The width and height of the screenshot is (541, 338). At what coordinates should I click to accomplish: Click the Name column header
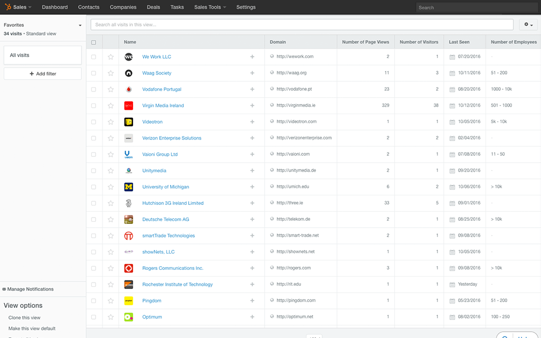[x=130, y=42]
